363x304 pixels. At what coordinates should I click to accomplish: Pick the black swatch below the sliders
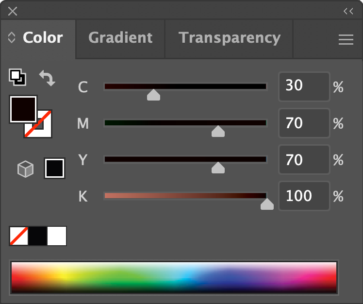[x=37, y=236]
